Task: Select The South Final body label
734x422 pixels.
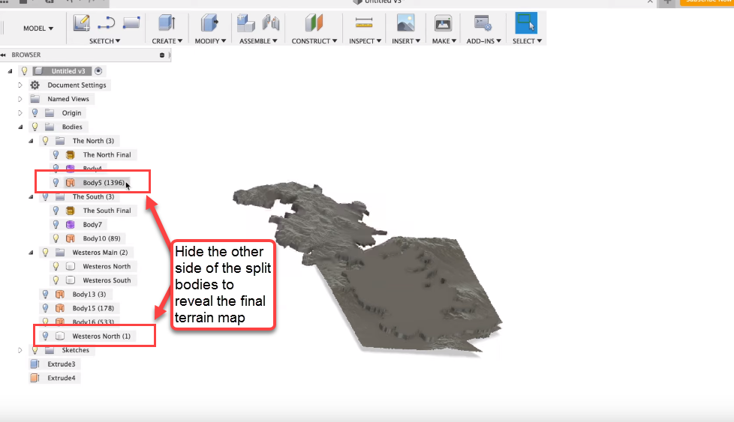Action: 107,211
